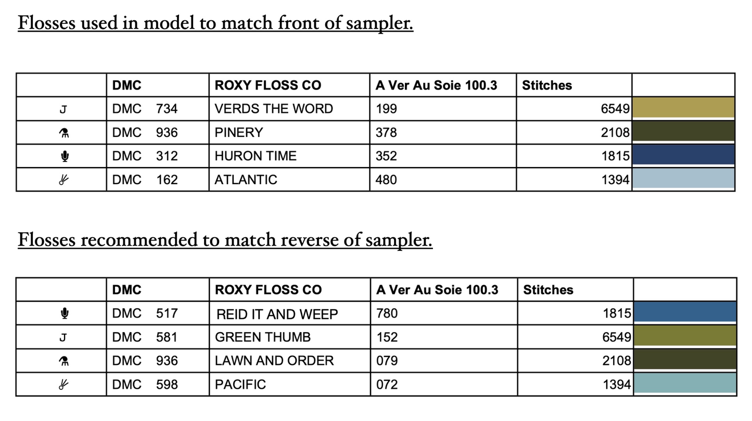
Task: Choose the teal swatch in PACIFIC row
Action: coord(684,384)
